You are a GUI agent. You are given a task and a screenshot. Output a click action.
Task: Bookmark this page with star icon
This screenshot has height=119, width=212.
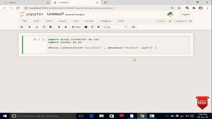point(179,8)
